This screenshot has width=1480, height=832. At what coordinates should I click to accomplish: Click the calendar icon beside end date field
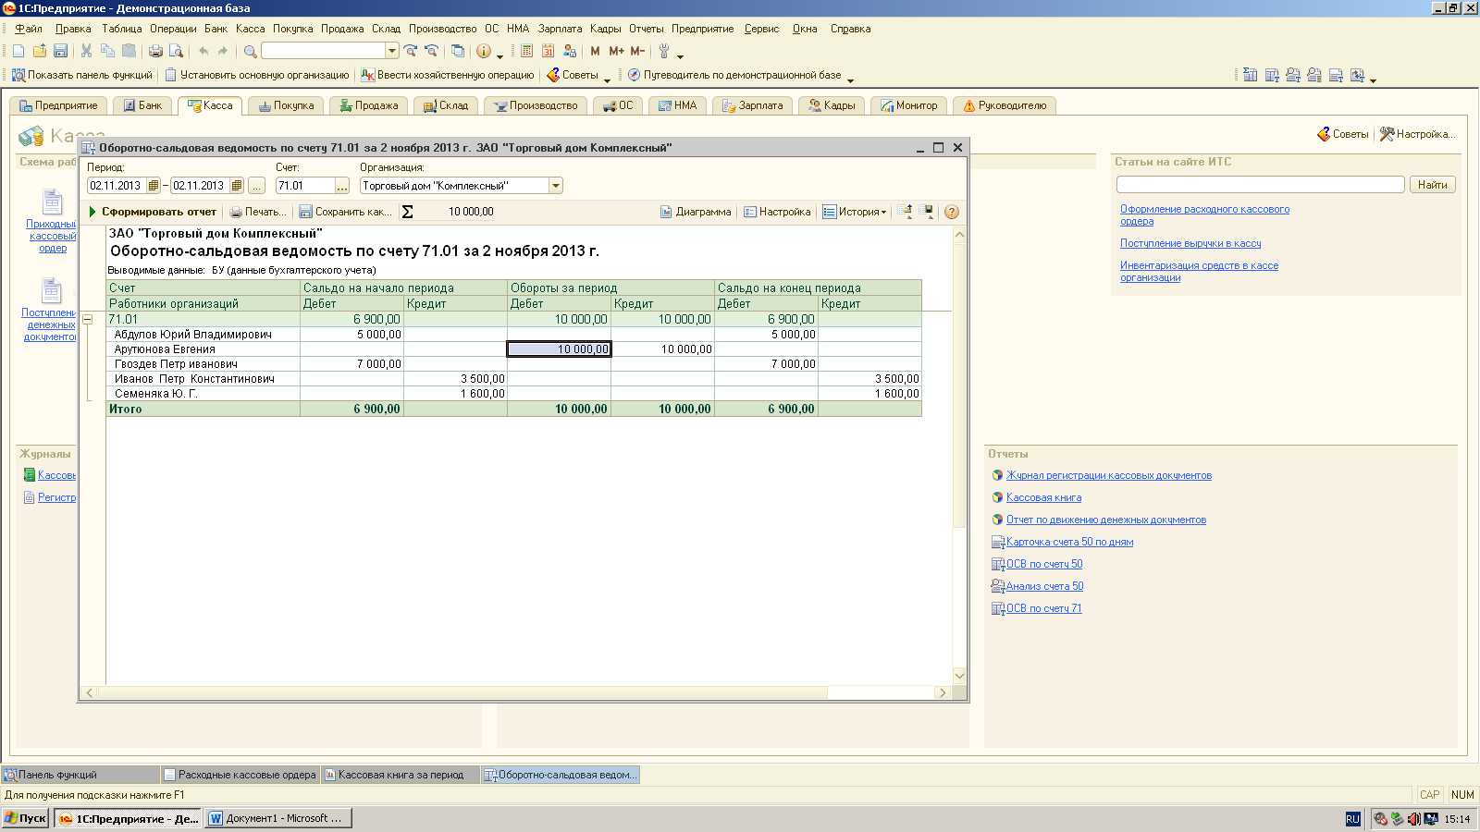pos(237,186)
